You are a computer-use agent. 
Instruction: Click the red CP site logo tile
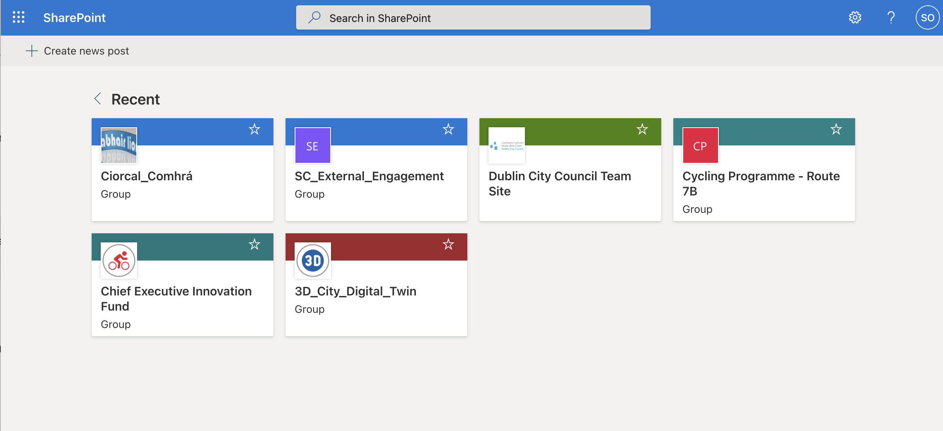pyautogui.click(x=700, y=145)
